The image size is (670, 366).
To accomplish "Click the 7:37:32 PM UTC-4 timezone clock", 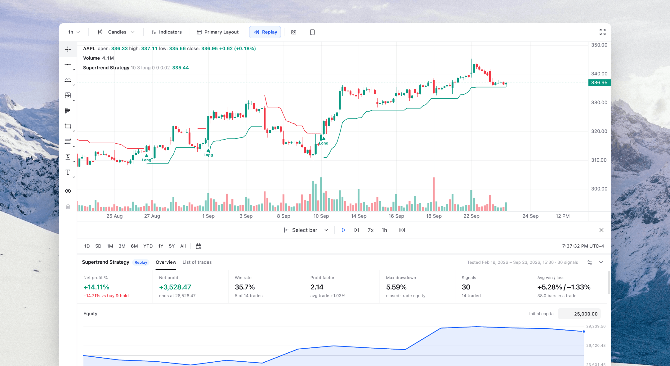I will click(583, 246).
